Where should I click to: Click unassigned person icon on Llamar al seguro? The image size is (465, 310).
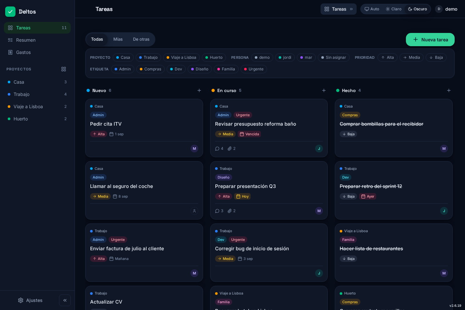194,211
